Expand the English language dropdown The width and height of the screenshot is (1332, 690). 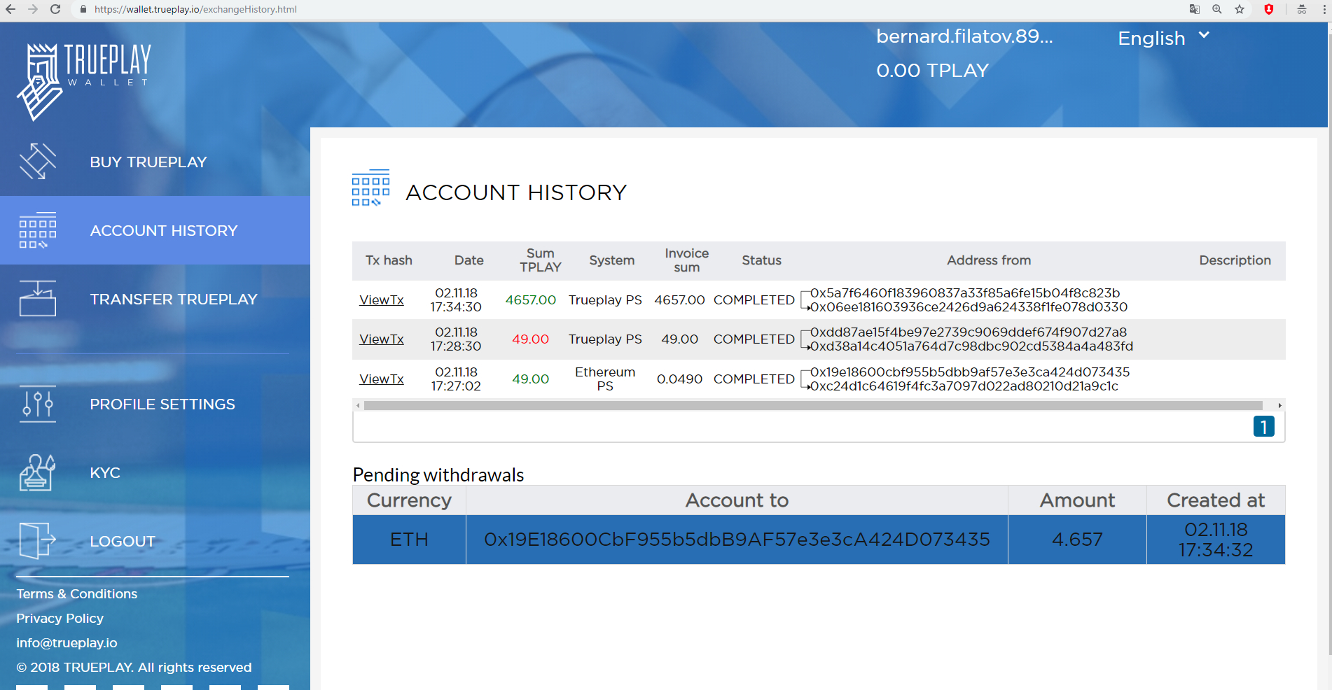(x=1163, y=38)
